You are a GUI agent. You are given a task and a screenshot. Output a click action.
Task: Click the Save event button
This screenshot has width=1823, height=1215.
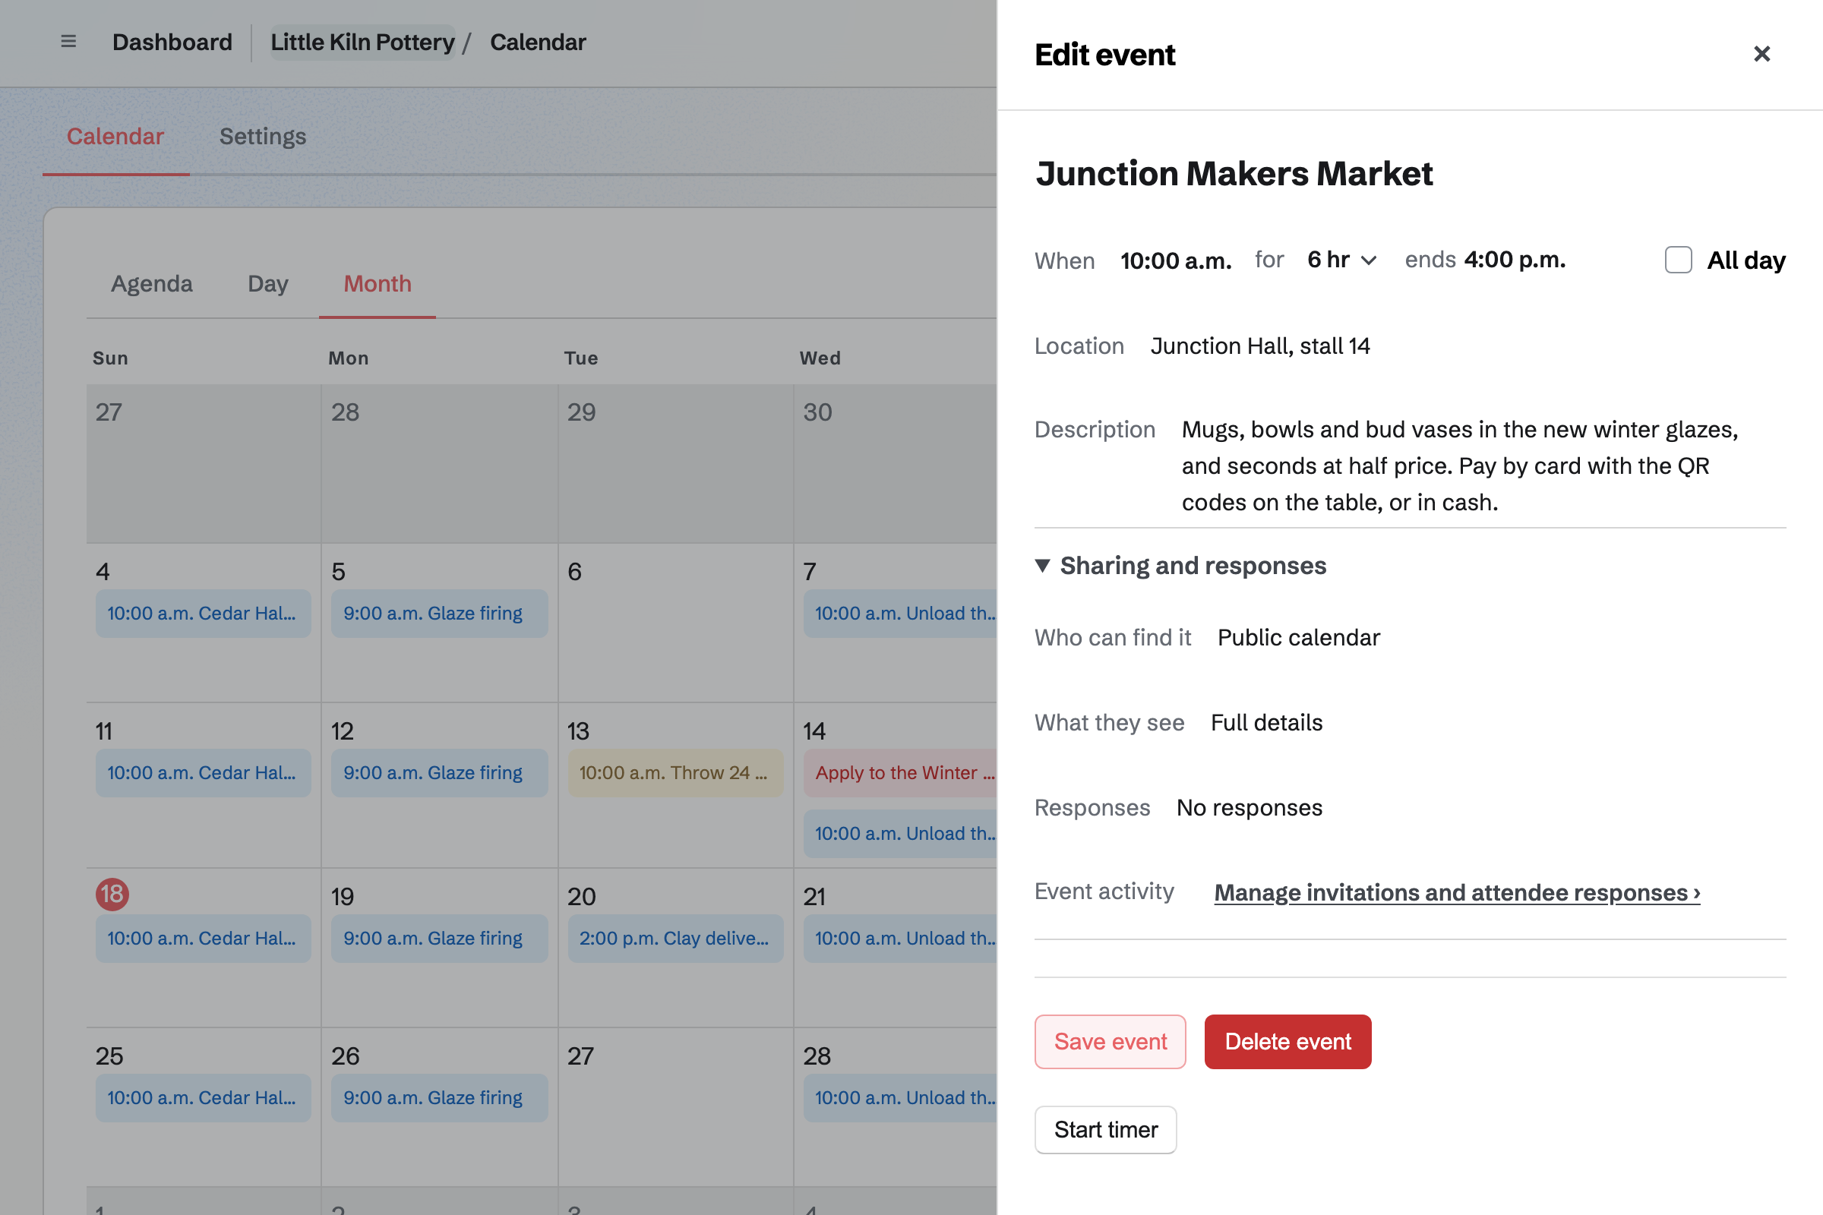tap(1110, 1041)
